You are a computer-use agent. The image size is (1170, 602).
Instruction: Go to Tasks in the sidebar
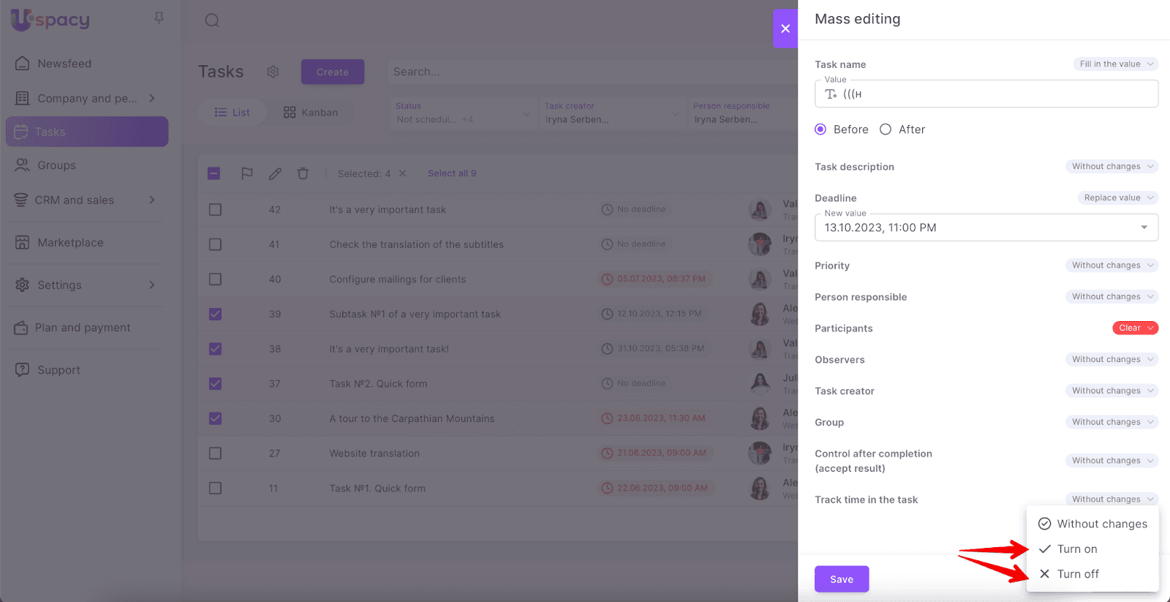coord(87,132)
